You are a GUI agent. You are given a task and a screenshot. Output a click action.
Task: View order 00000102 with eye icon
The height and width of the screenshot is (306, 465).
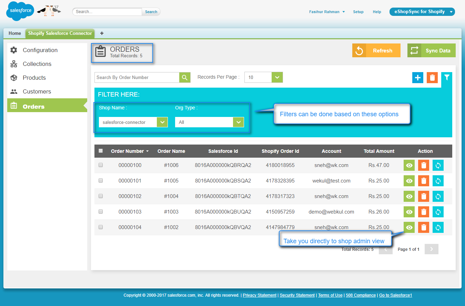pos(409,196)
